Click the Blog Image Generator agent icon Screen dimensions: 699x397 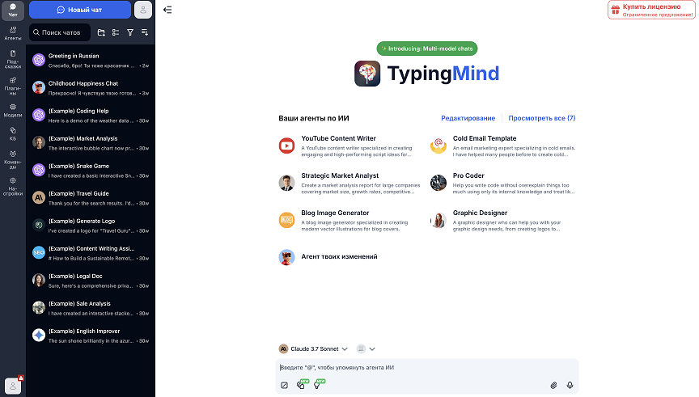point(286,220)
